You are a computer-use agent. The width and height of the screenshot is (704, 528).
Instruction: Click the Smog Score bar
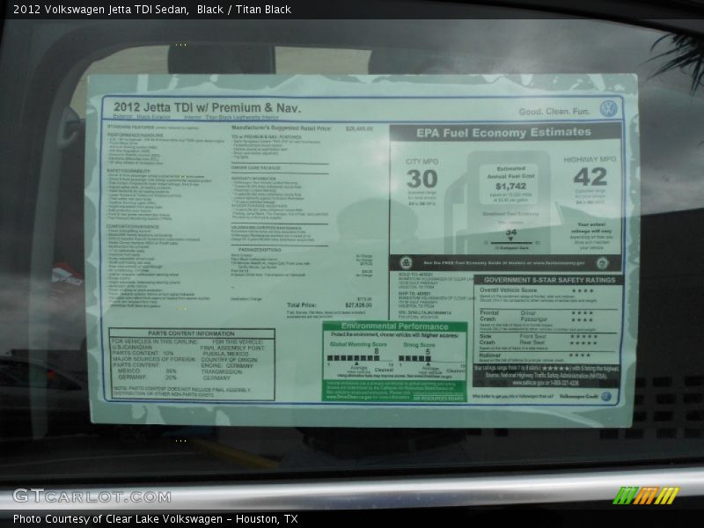(414, 358)
